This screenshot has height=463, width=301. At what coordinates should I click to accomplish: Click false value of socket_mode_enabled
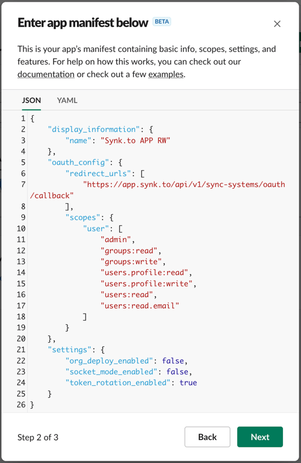pos(178,372)
